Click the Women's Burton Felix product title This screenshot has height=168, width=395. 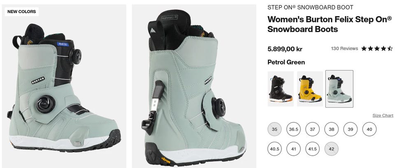[330, 24]
